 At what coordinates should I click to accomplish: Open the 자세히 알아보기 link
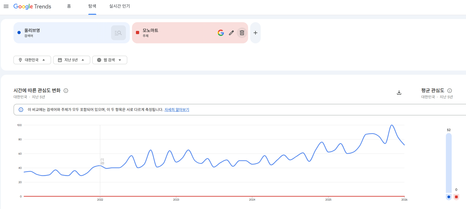(x=177, y=110)
